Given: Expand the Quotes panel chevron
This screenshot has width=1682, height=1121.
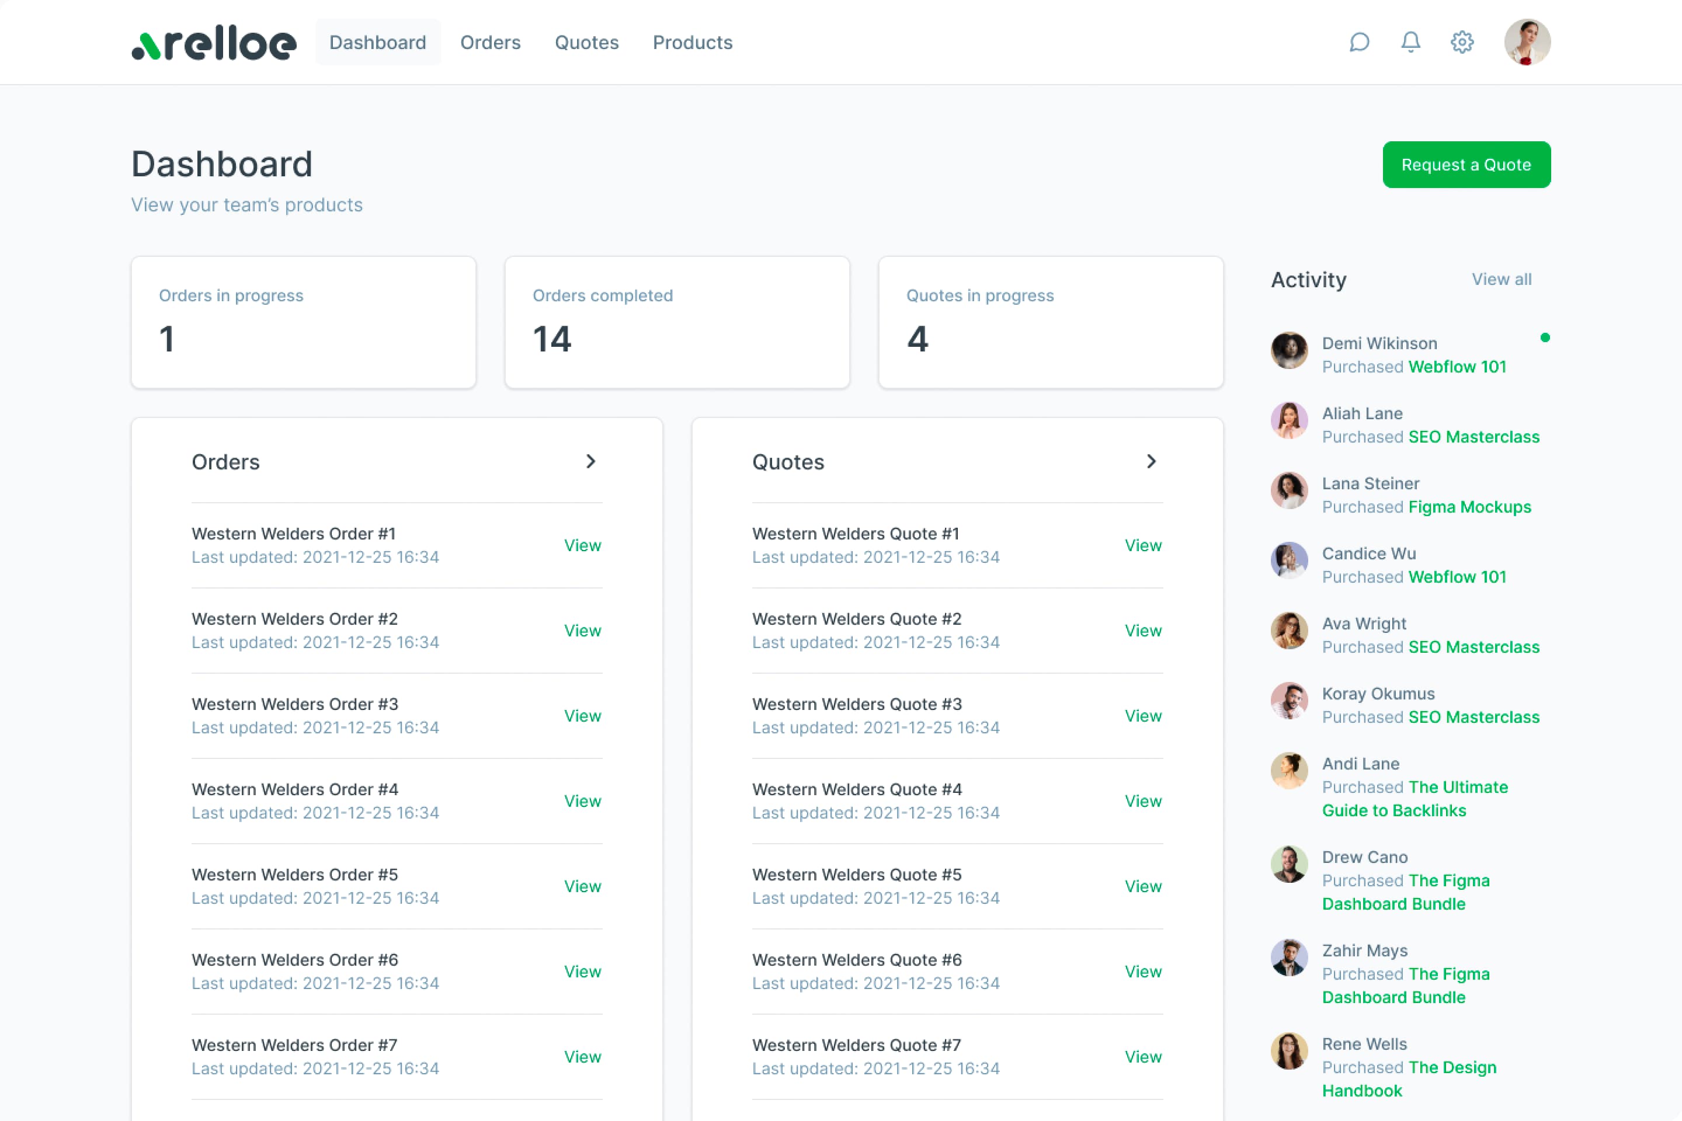Looking at the screenshot, I should 1151,462.
